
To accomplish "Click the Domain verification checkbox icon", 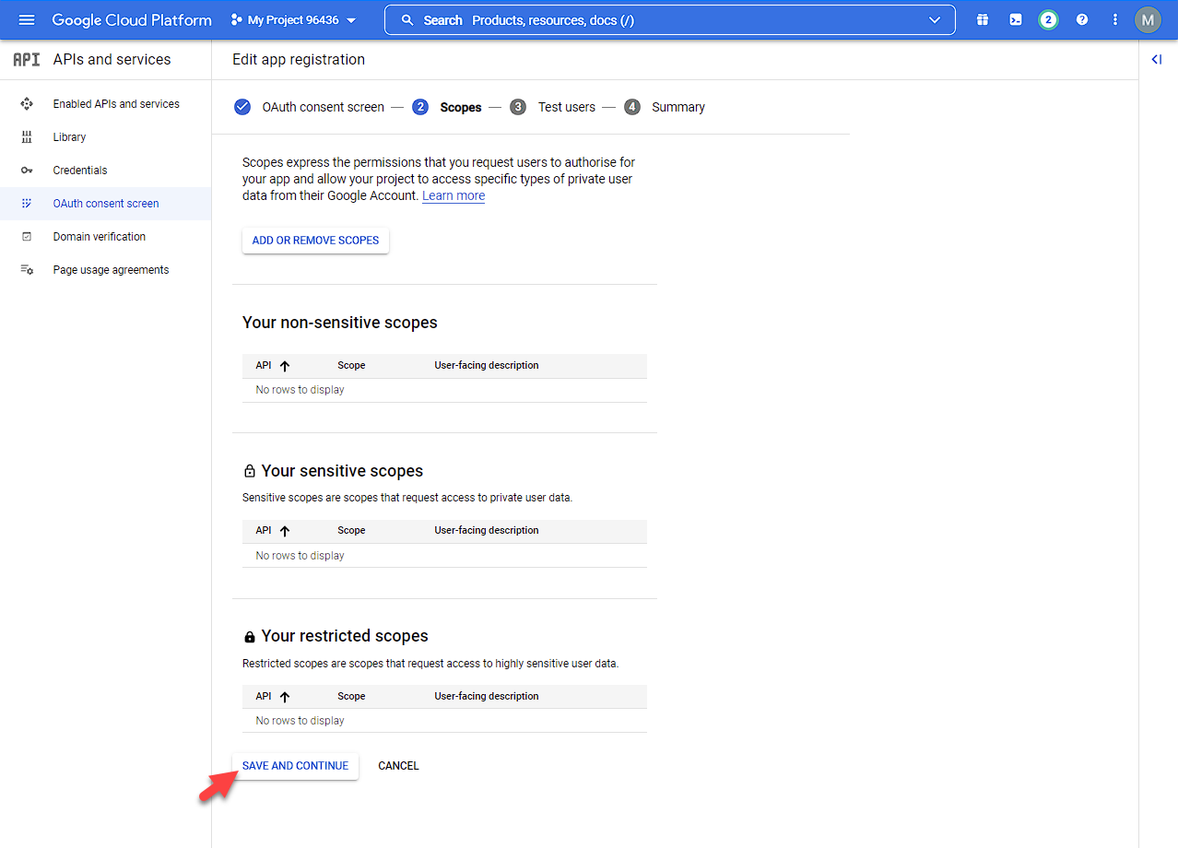I will [27, 237].
